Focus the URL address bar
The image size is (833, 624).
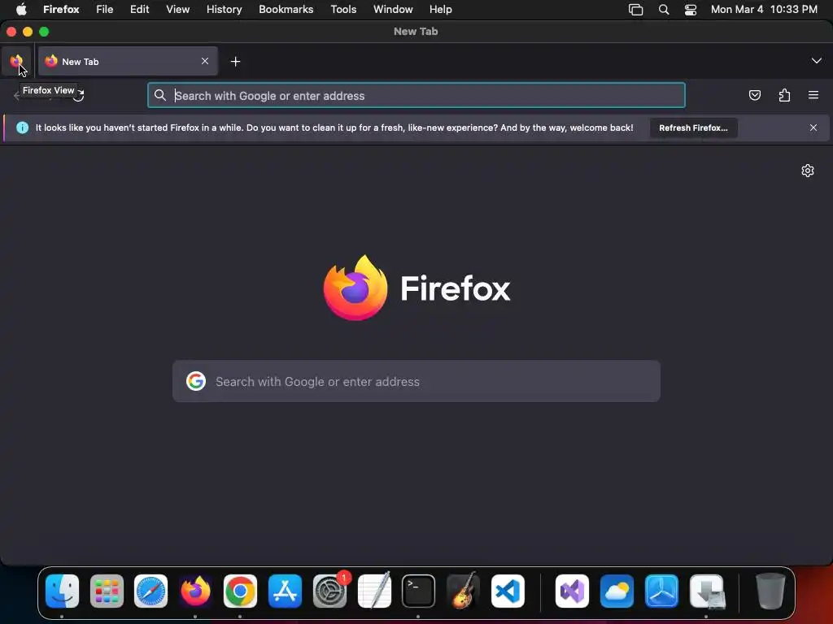(x=416, y=96)
